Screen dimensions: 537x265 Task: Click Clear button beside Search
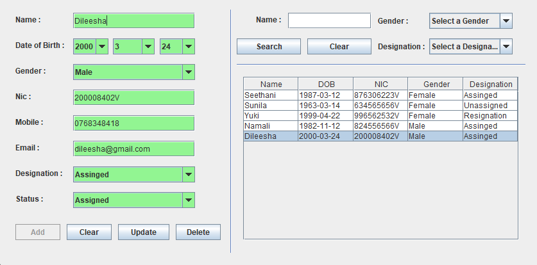[339, 47]
